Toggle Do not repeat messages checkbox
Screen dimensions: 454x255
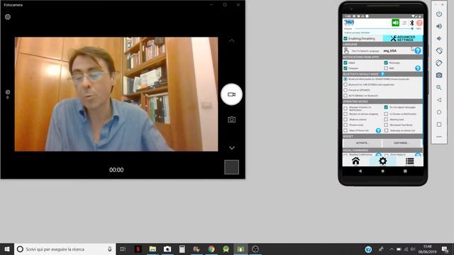(386, 107)
